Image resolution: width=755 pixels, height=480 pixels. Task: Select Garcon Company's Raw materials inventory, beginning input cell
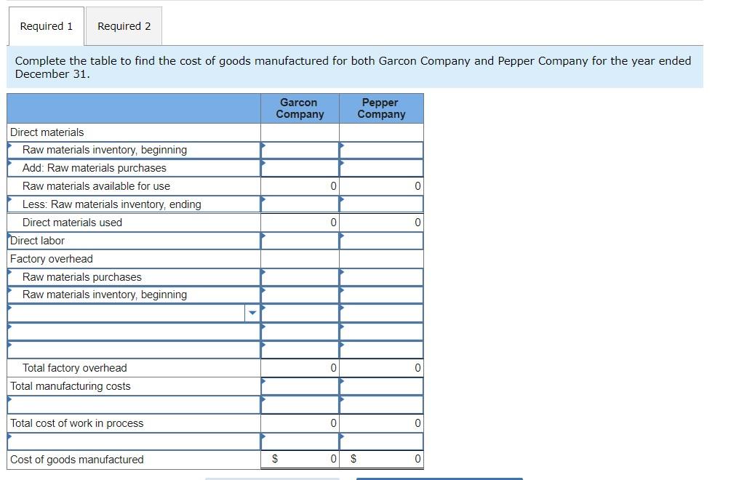(300, 150)
